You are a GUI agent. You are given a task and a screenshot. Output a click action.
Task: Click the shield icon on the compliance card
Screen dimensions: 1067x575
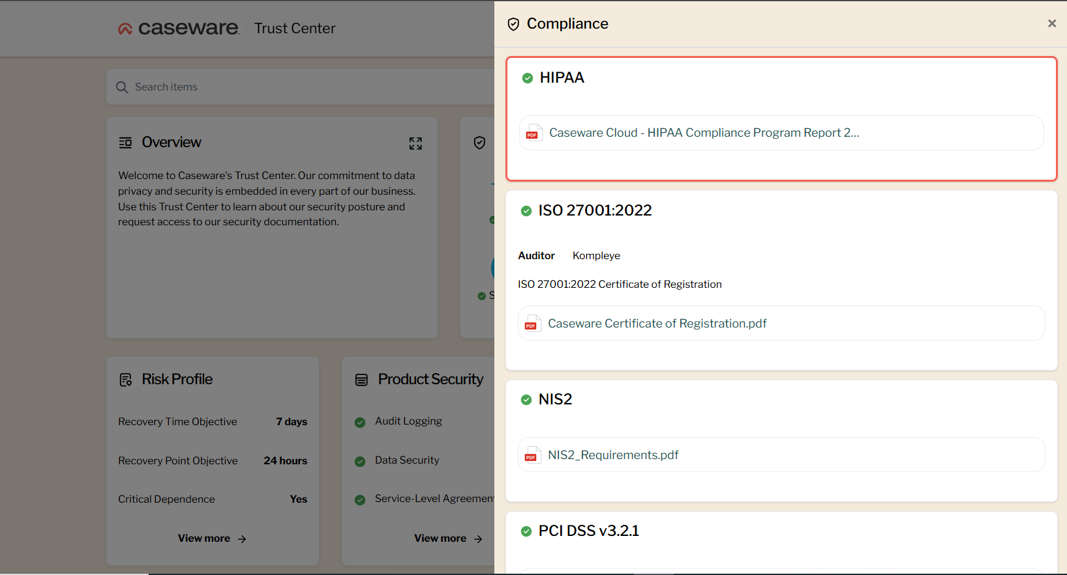[x=479, y=143]
